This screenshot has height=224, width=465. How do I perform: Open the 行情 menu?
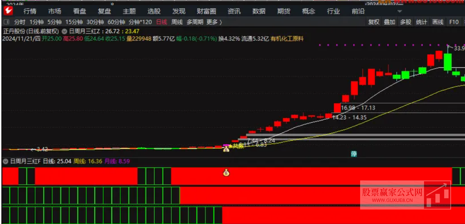pos(30,12)
